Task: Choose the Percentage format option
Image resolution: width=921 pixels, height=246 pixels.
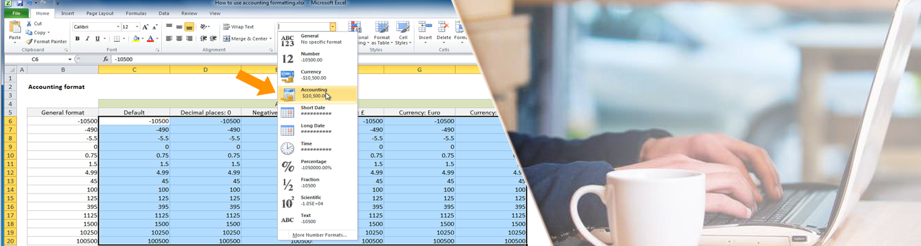Action: coord(317,166)
